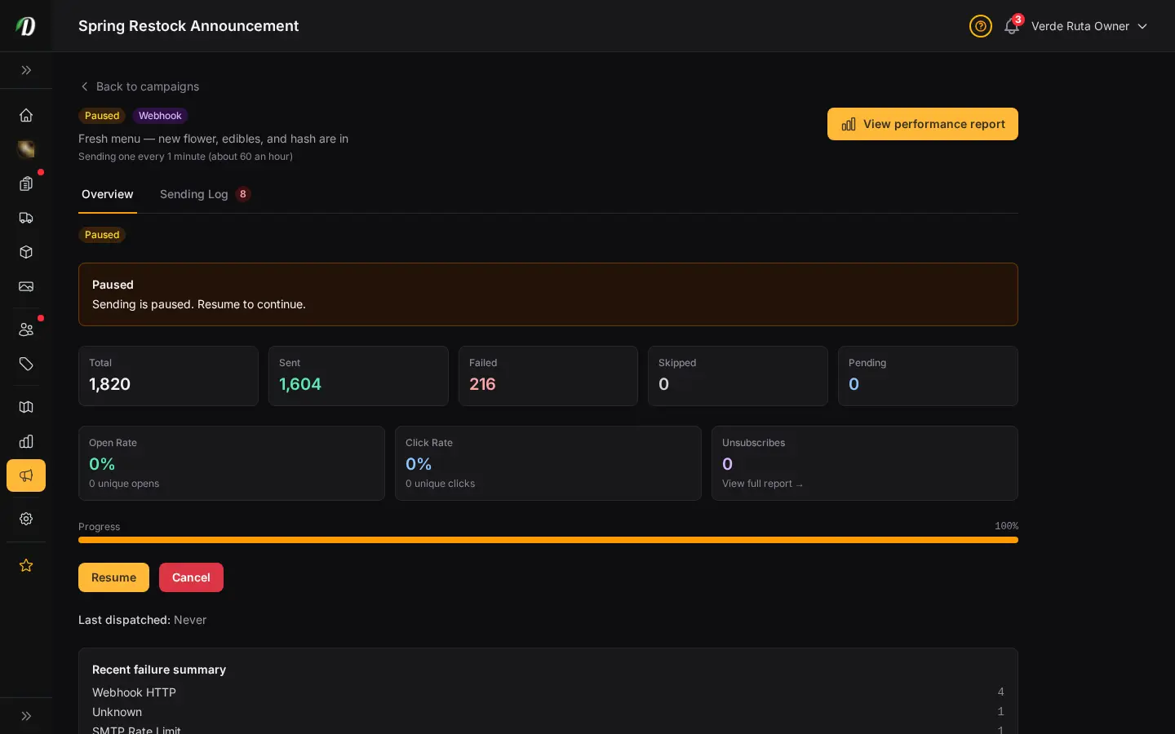The width and height of the screenshot is (1175, 734).
Task: Click the campaign progress bar
Action: click(x=548, y=540)
